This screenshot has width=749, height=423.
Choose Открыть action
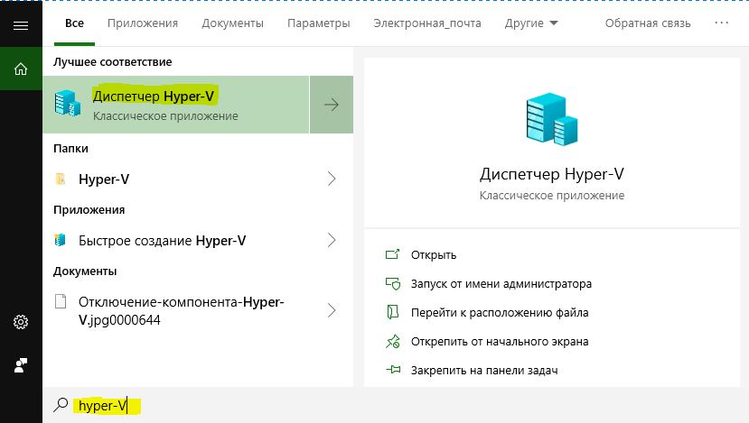point(434,255)
